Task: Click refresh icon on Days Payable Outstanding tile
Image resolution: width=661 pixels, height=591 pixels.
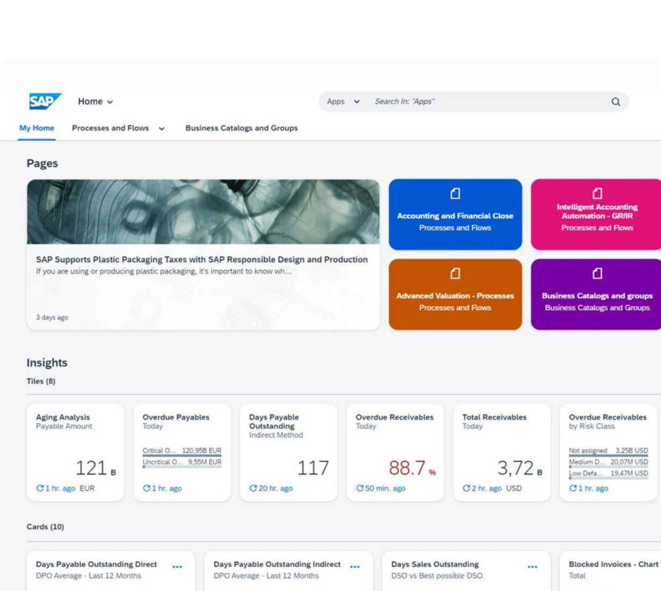Action: coord(253,488)
